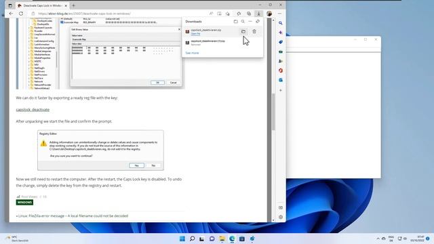This screenshot has width=434, height=244.
Task: Expand the system tray hidden icons chevron
Action: pos(378,239)
